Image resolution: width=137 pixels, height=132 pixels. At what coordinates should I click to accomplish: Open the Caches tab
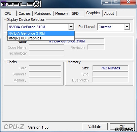tap(25, 13)
